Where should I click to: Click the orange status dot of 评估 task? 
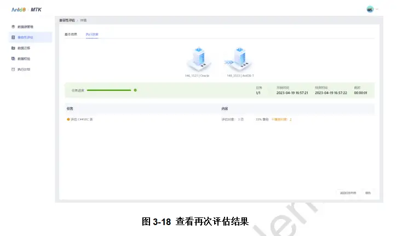point(68,119)
